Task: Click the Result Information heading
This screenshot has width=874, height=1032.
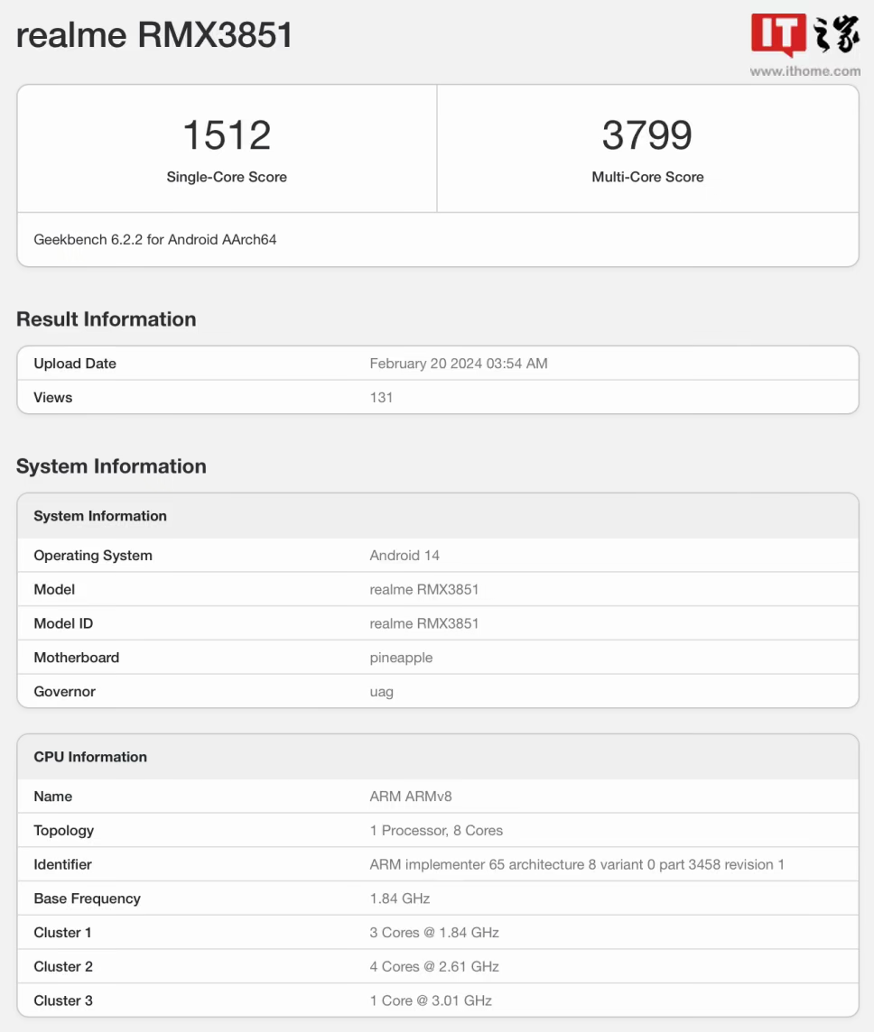Action: tap(106, 319)
